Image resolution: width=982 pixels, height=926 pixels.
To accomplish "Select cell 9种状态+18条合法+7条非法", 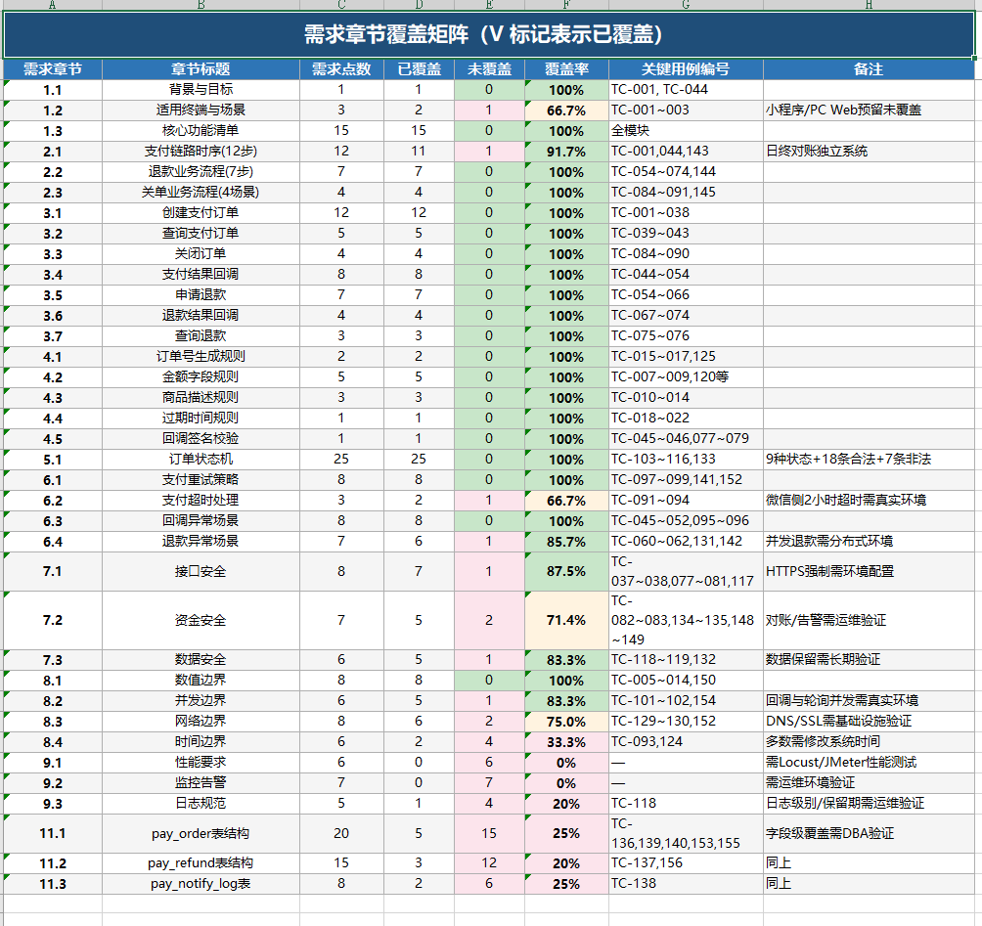I will point(869,460).
